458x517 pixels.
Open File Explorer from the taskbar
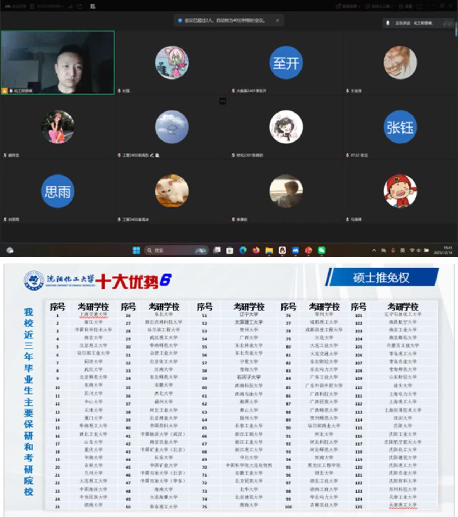269,250
